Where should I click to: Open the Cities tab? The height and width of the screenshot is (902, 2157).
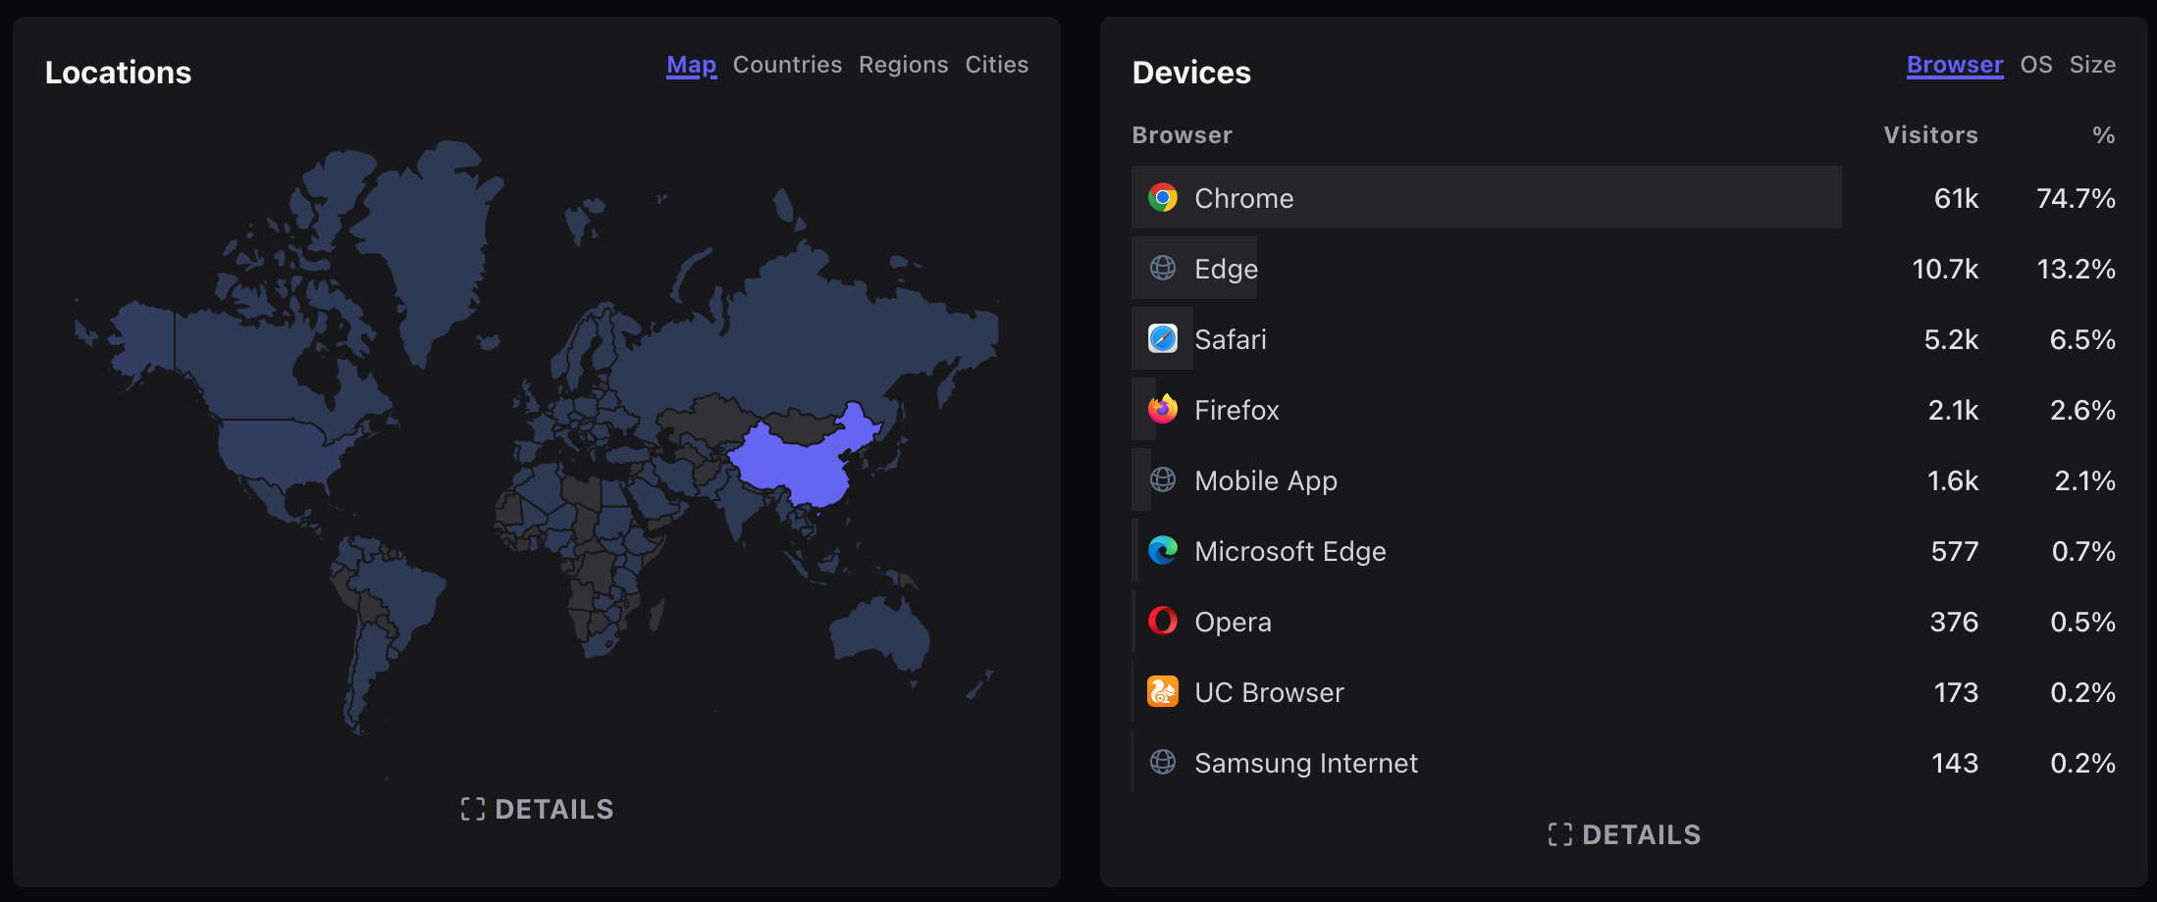(996, 65)
